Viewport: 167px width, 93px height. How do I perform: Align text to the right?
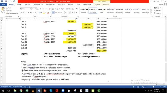point(59,13)
